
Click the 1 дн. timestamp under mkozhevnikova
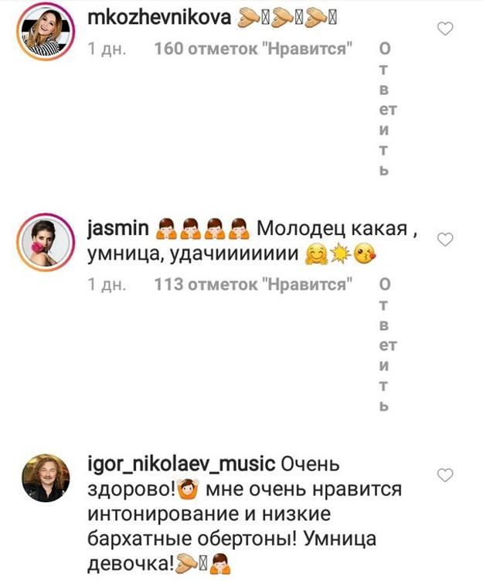107,49
